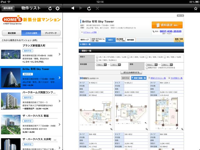Open notification history button

click(x=8, y=8)
